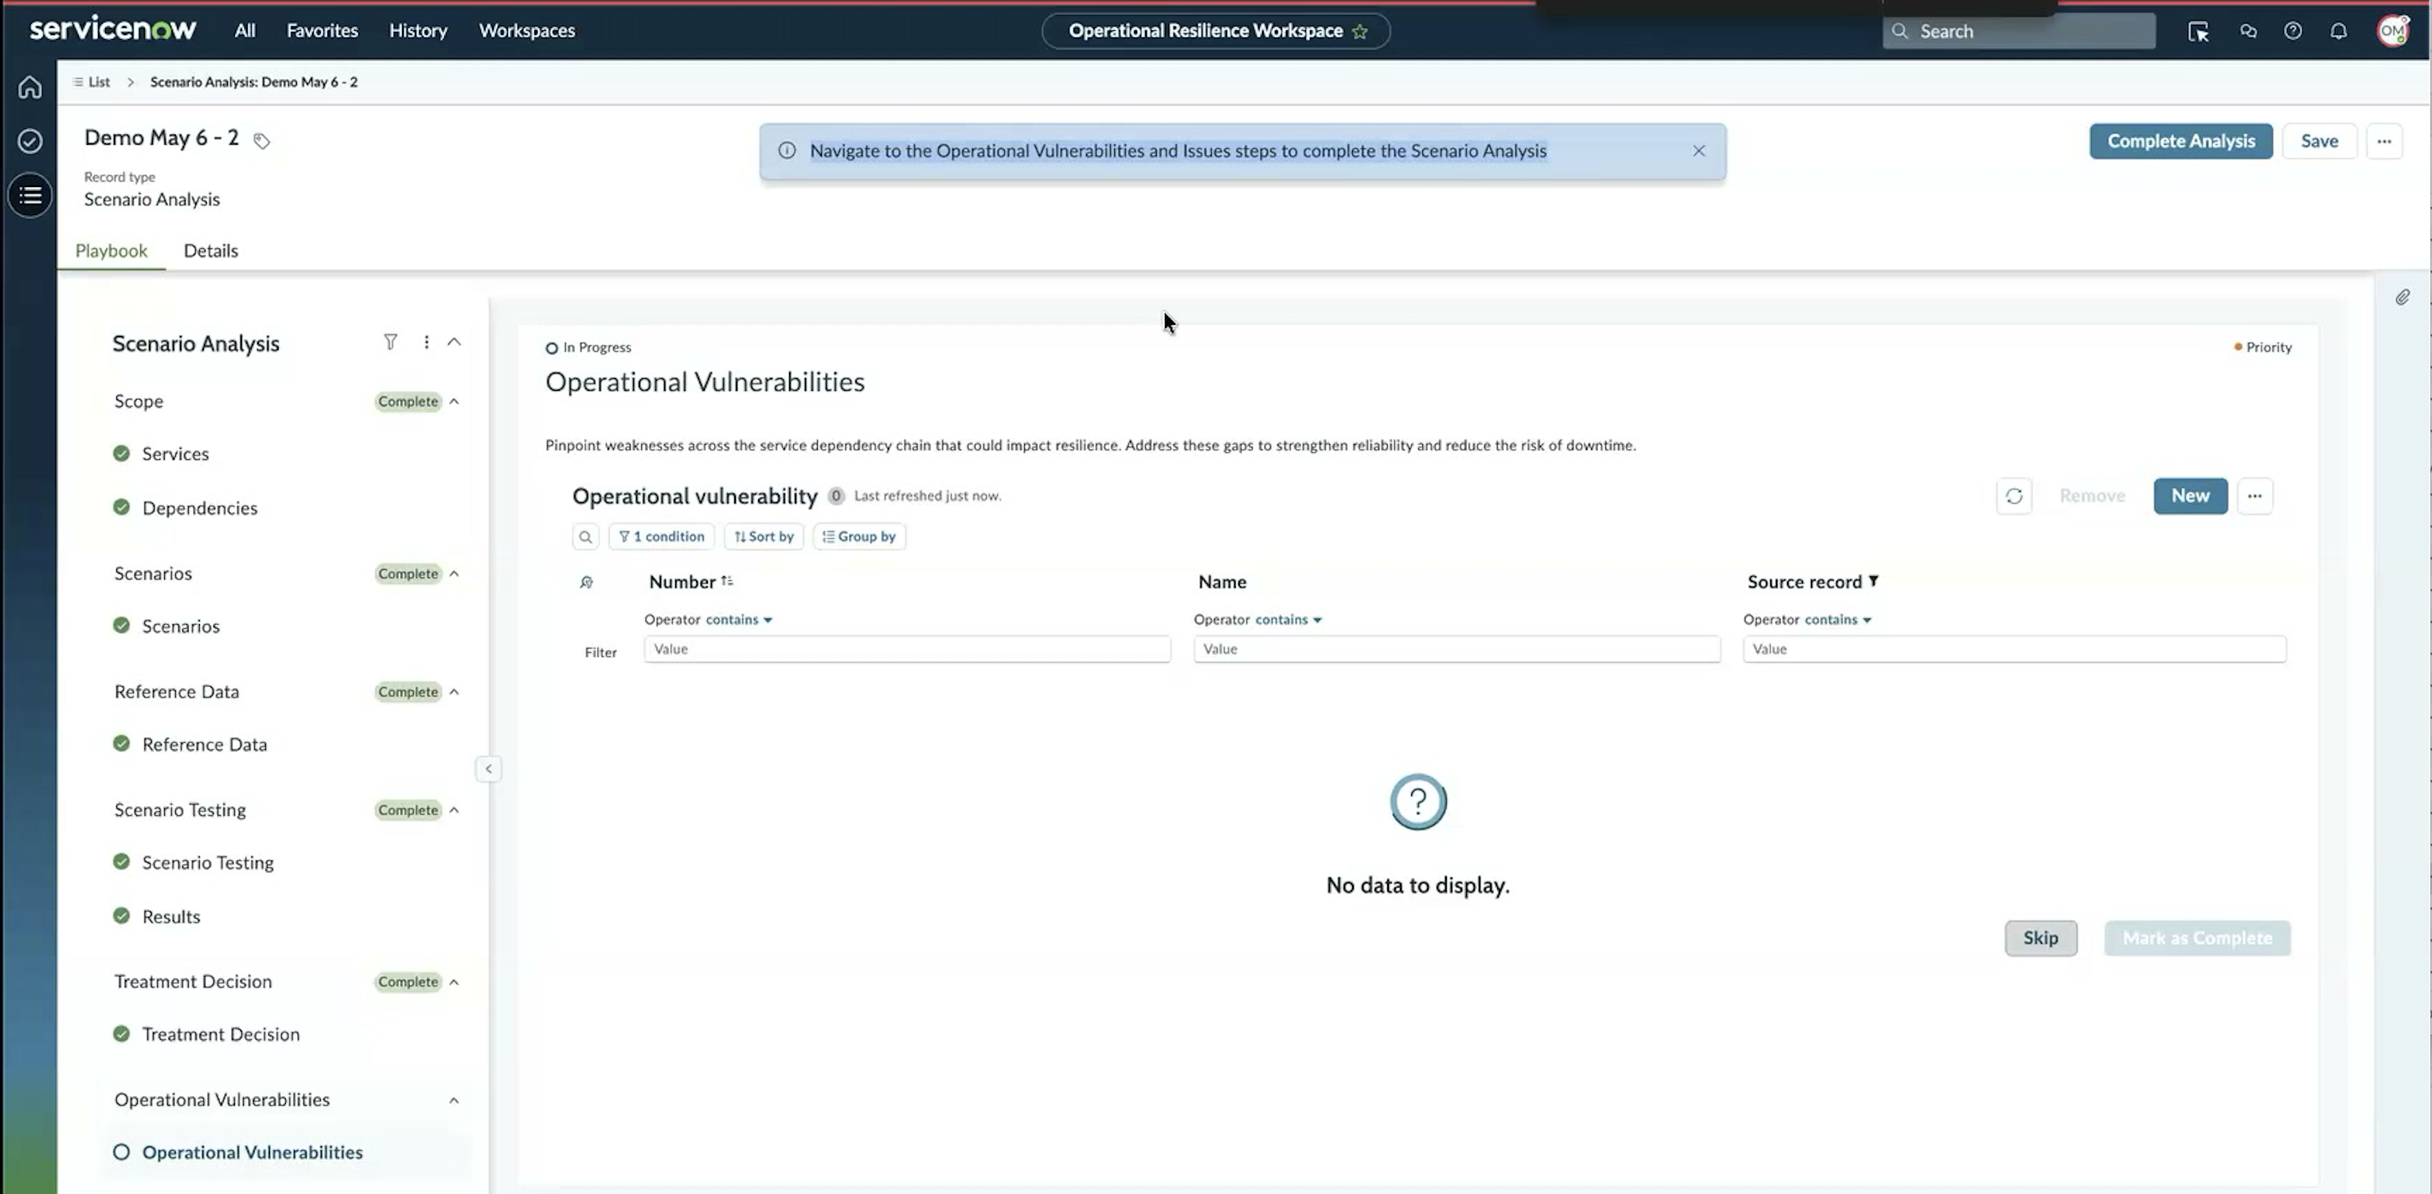
Task: Collapse the Scenarios stage
Action: click(454, 574)
